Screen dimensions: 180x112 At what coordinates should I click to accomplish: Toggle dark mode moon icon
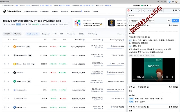pyautogui.click(x=150, y=6)
